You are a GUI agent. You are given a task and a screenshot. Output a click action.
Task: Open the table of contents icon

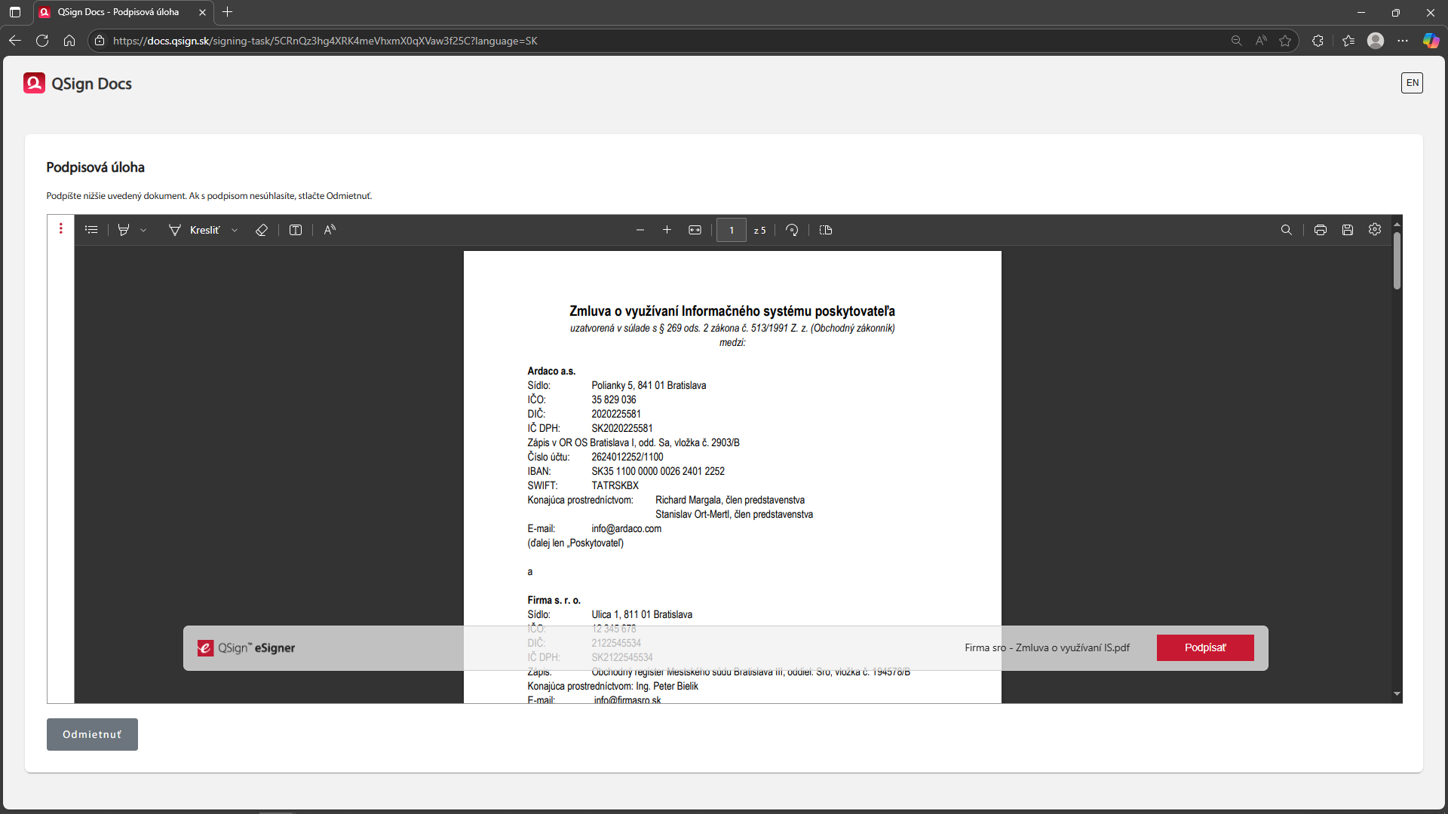(x=91, y=230)
